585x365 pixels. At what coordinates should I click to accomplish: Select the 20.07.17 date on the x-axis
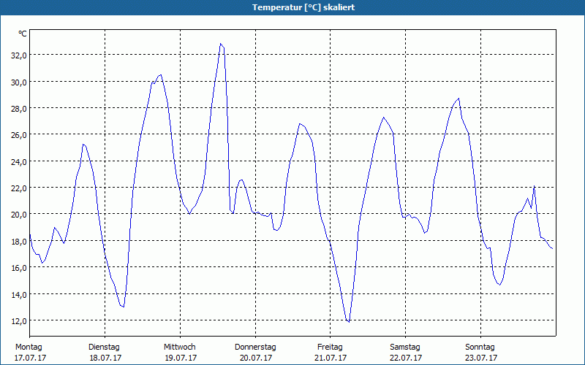click(x=255, y=358)
